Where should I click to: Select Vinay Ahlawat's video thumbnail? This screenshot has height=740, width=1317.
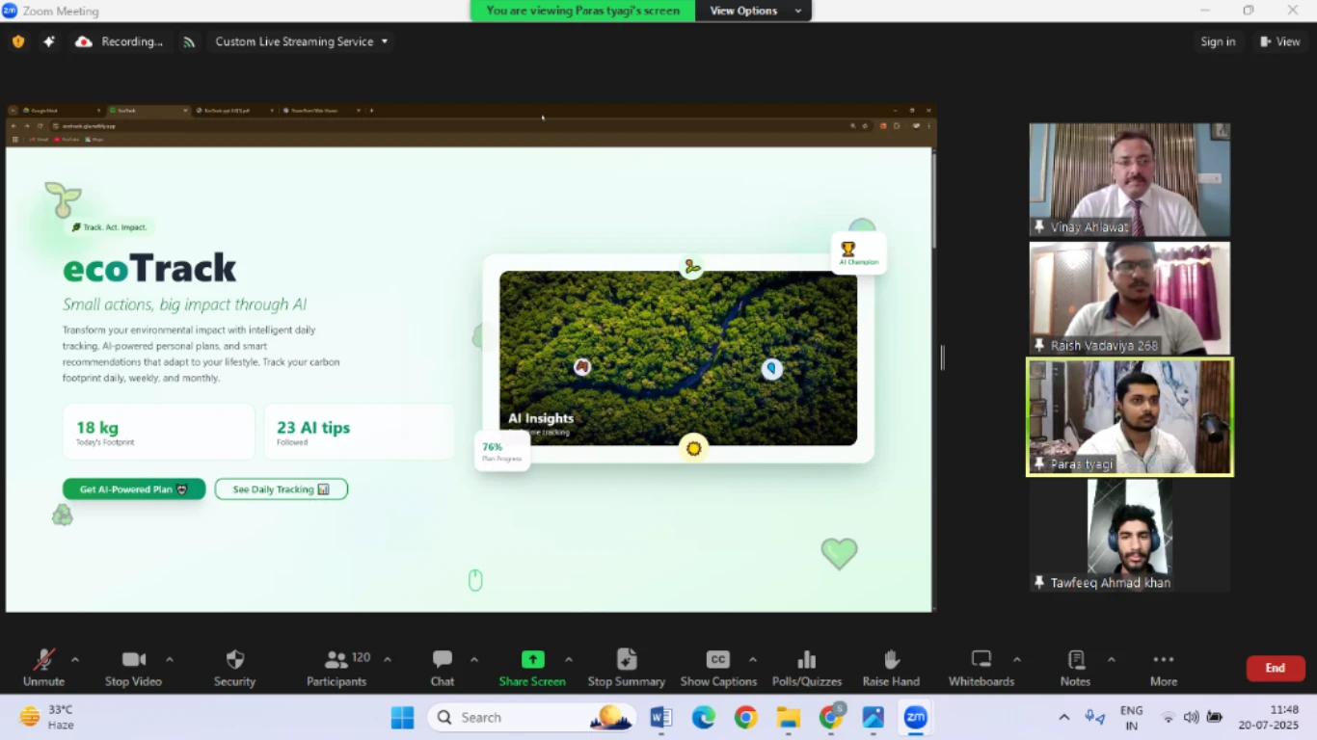[1129, 179]
